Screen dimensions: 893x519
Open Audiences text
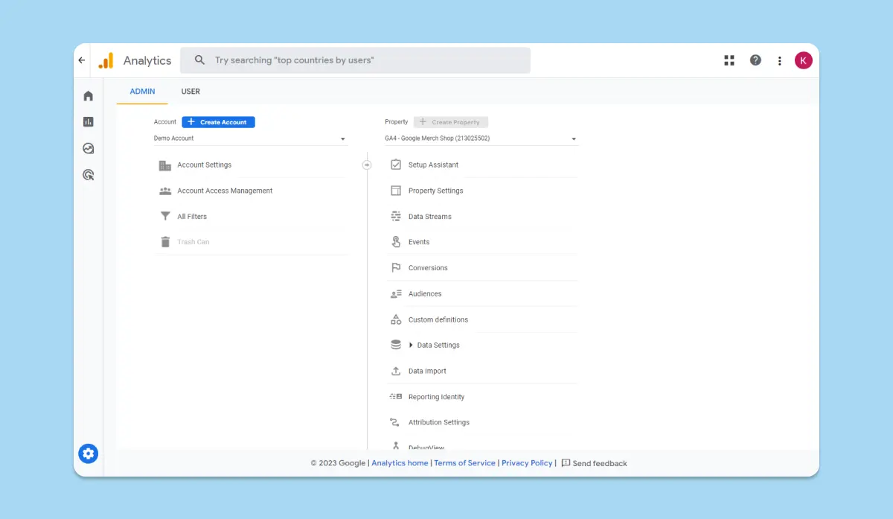coord(425,294)
